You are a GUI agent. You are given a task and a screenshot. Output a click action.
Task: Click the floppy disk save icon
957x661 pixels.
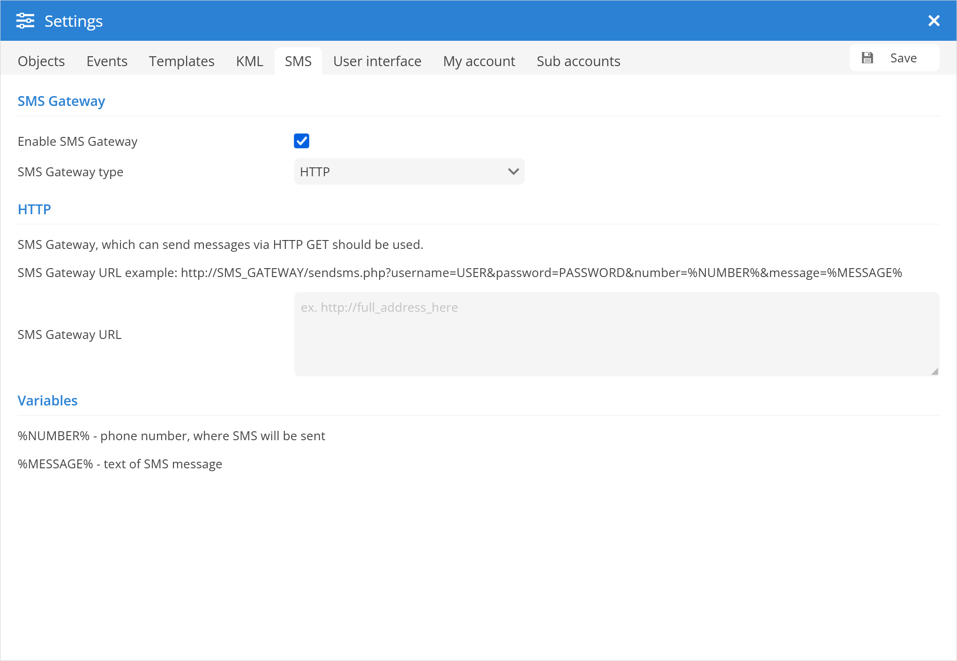867,58
